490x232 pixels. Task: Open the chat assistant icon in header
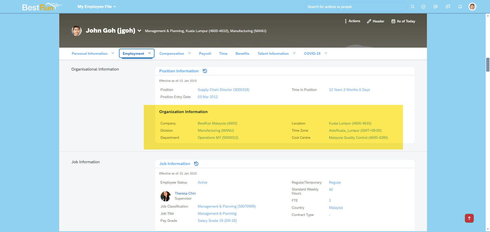coord(436,7)
